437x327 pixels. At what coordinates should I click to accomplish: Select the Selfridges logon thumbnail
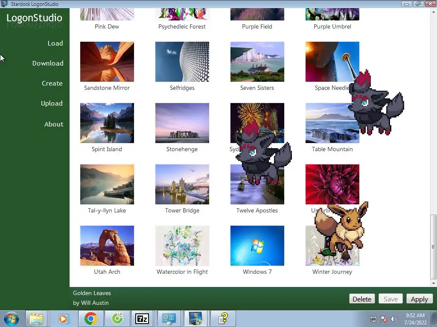pyautogui.click(x=182, y=62)
